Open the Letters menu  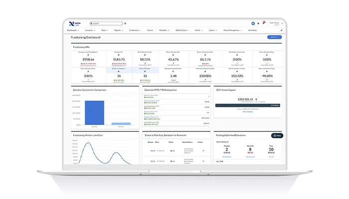(x=213, y=30)
